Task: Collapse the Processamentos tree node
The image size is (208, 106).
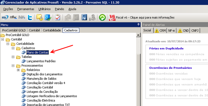Action: [13, 66]
